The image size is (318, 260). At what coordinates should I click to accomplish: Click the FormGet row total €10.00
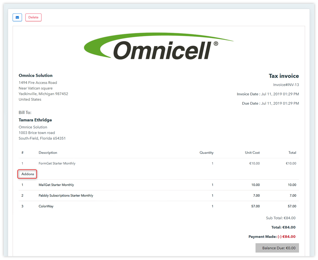coord(291,163)
